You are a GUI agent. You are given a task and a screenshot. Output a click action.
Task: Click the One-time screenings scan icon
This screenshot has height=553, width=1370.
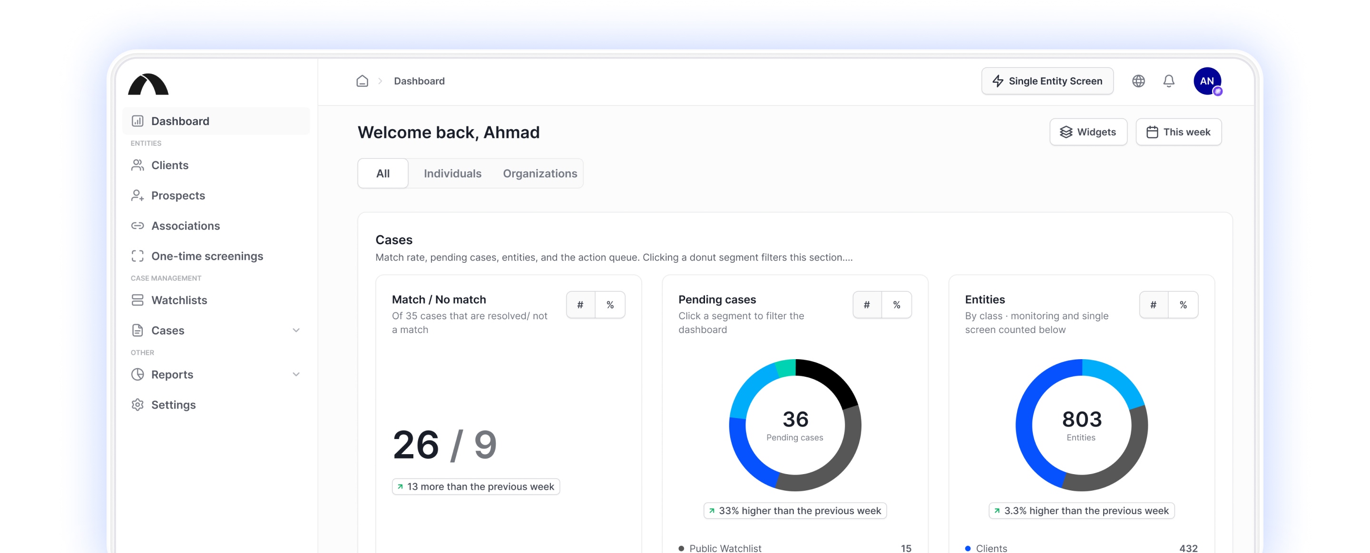click(x=137, y=256)
